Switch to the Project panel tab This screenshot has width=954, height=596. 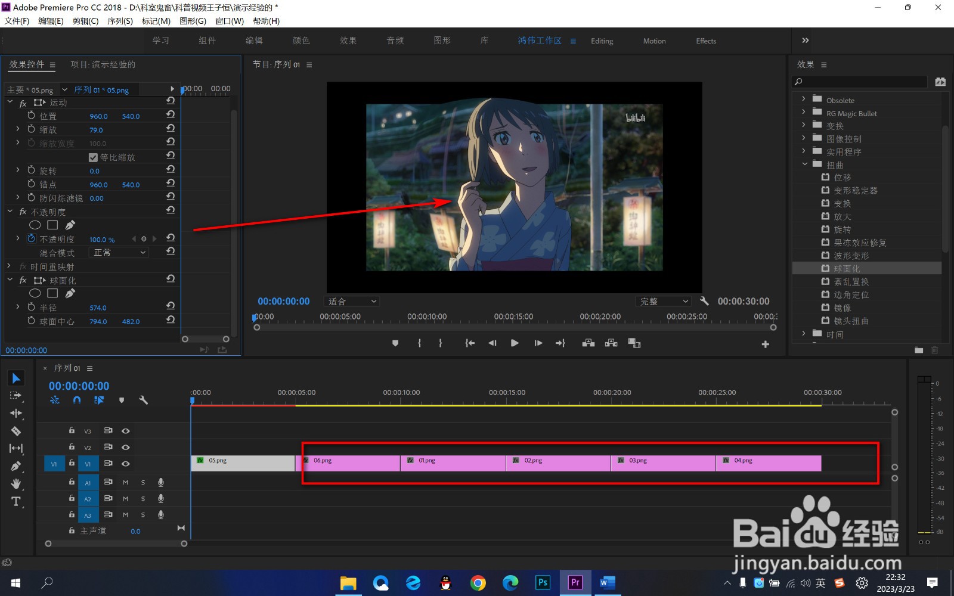(103, 64)
